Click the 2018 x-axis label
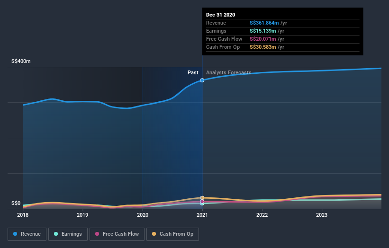 pyautogui.click(x=23, y=215)
